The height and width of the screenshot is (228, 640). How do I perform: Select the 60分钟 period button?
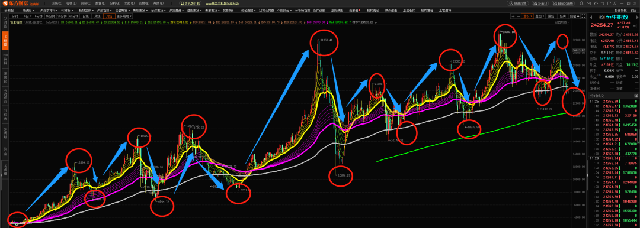(x=74, y=17)
